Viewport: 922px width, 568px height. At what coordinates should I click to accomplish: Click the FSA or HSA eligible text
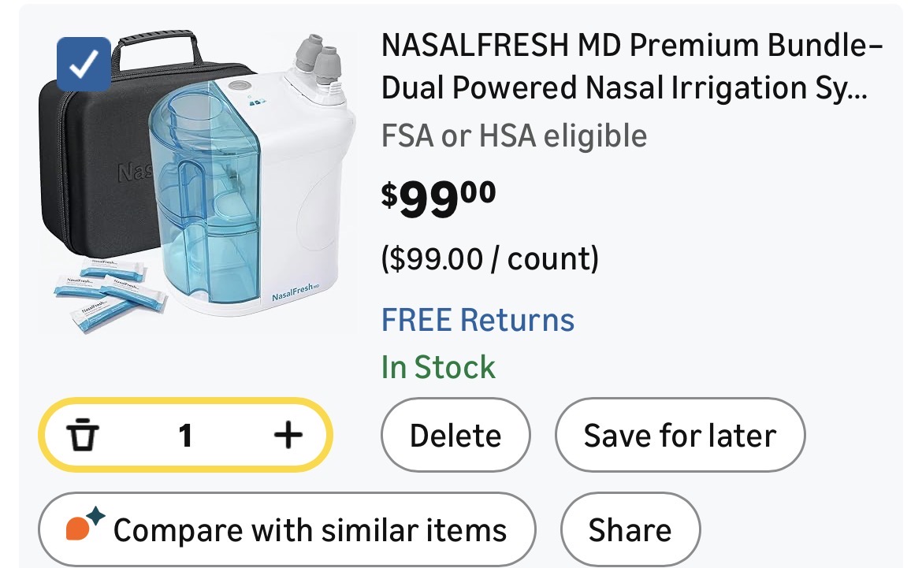[x=514, y=136]
